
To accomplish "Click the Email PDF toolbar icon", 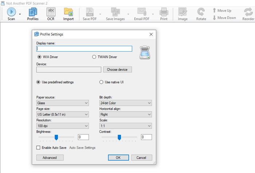I will pyautogui.click(x=142, y=14).
